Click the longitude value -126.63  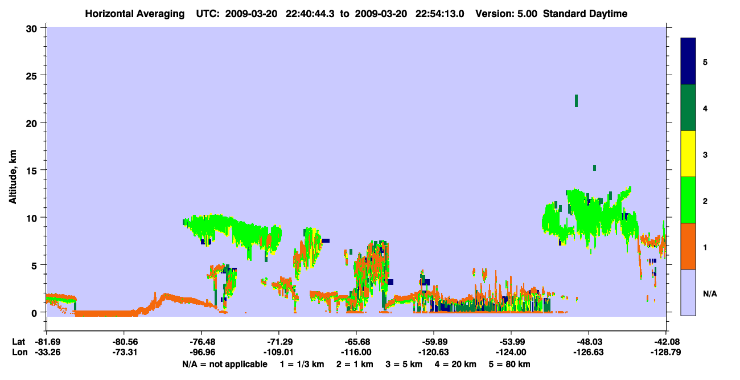(588, 352)
